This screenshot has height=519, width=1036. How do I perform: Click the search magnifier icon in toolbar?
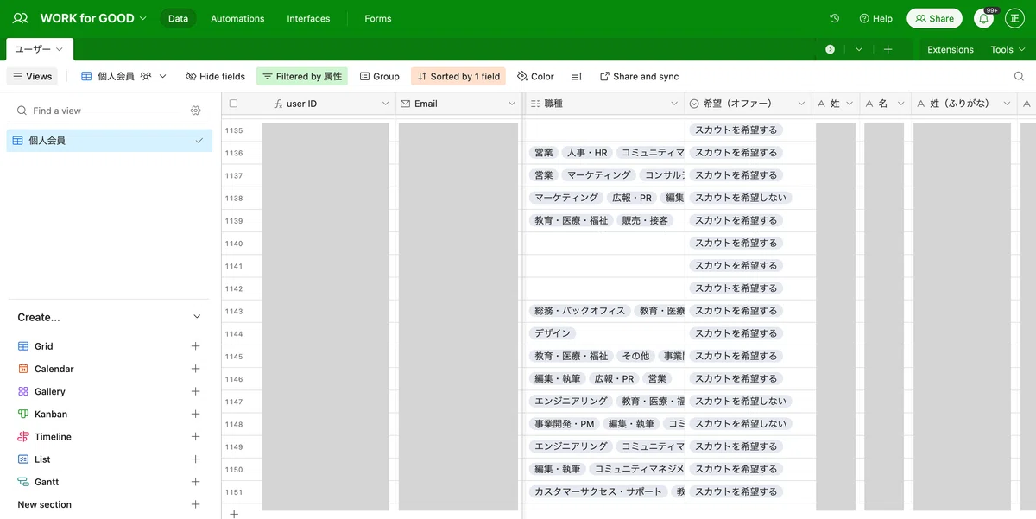click(x=1019, y=76)
